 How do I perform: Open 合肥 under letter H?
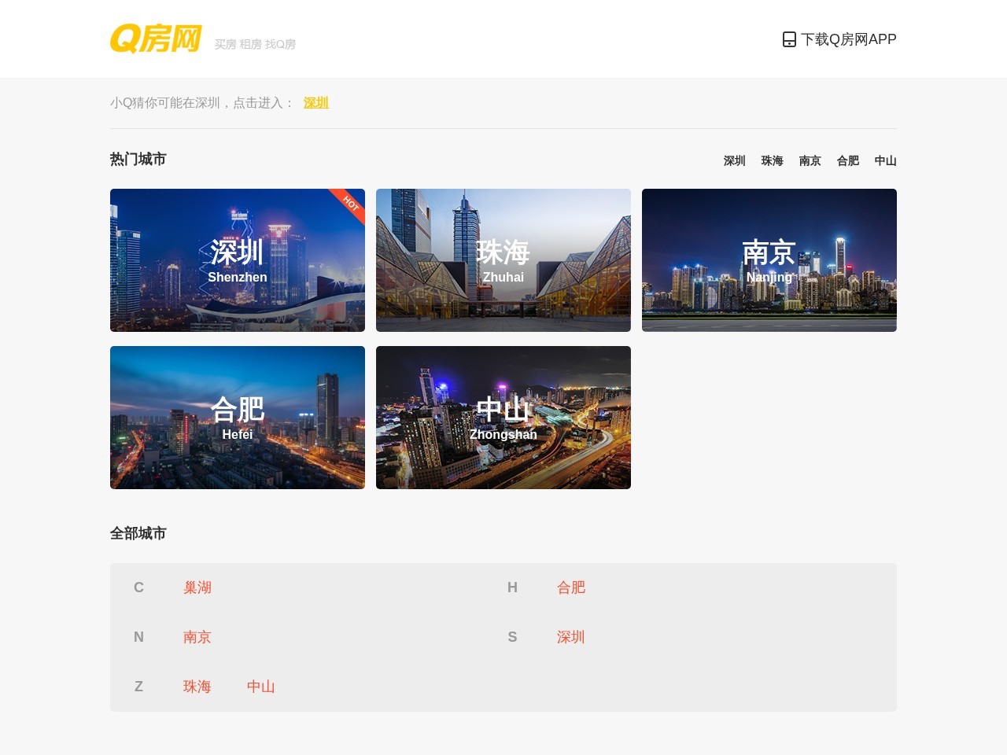tap(571, 587)
